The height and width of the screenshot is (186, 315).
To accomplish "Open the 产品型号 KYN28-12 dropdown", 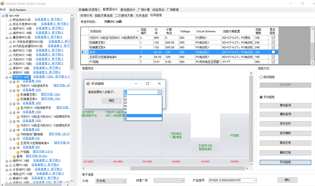I will (255, 181).
